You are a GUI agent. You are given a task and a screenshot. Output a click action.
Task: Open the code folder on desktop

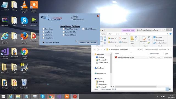14,68
